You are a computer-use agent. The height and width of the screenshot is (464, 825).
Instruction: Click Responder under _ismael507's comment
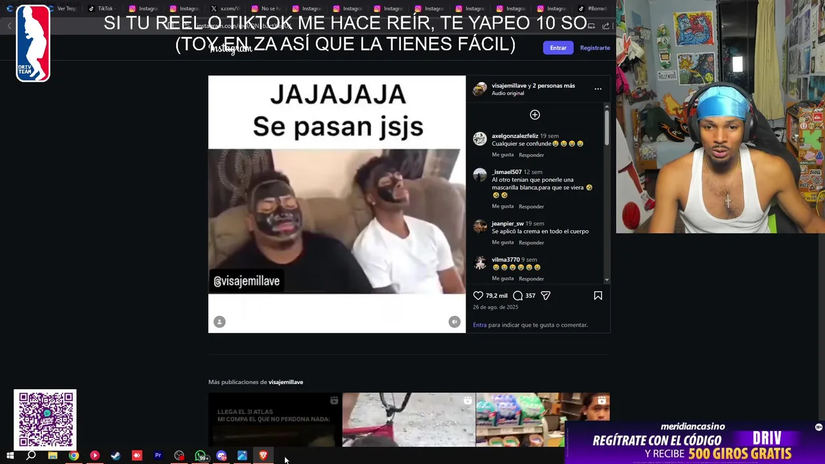531,206
